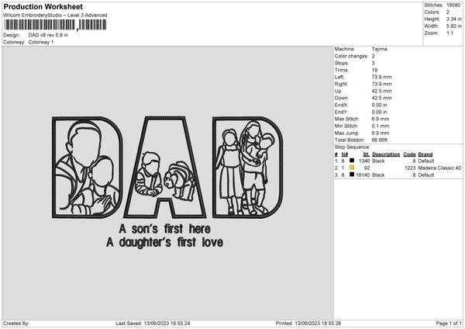The width and height of the screenshot is (465, 329).
Task: Click the Max Stitch value 6.9 mm
Action: click(x=381, y=119)
